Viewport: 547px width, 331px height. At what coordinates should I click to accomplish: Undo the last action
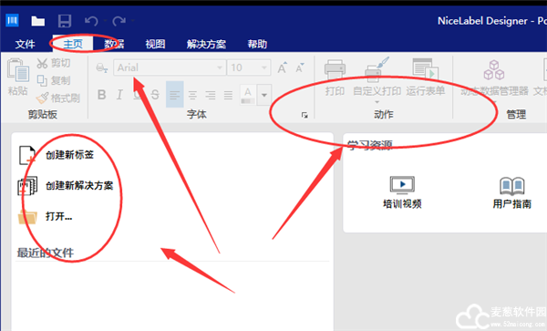(x=91, y=21)
